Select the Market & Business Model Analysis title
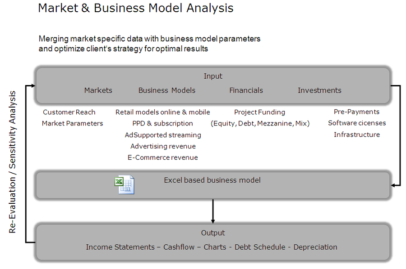This screenshot has width=406, height=269. pyautogui.click(x=136, y=8)
